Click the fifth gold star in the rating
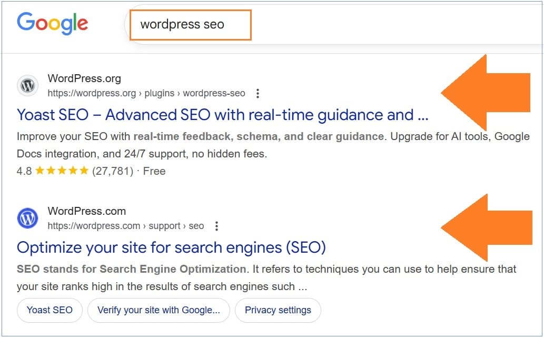544x338 pixels. coord(83,171)
